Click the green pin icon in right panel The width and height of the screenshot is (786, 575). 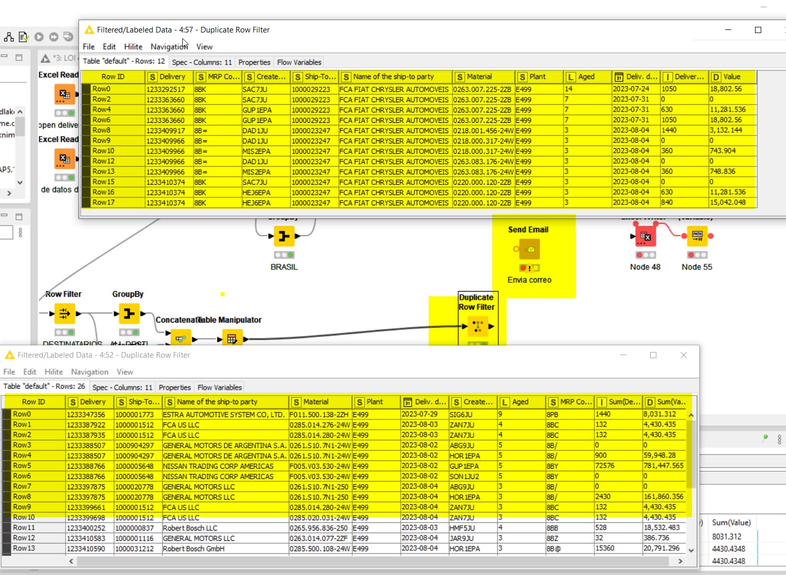coord(765,438)
